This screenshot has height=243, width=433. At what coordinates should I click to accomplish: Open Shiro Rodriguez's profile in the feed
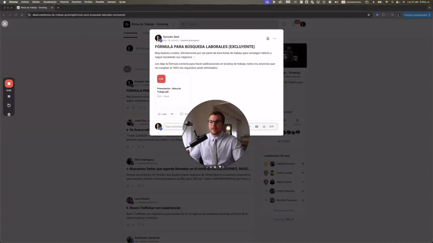pos(144,159)
